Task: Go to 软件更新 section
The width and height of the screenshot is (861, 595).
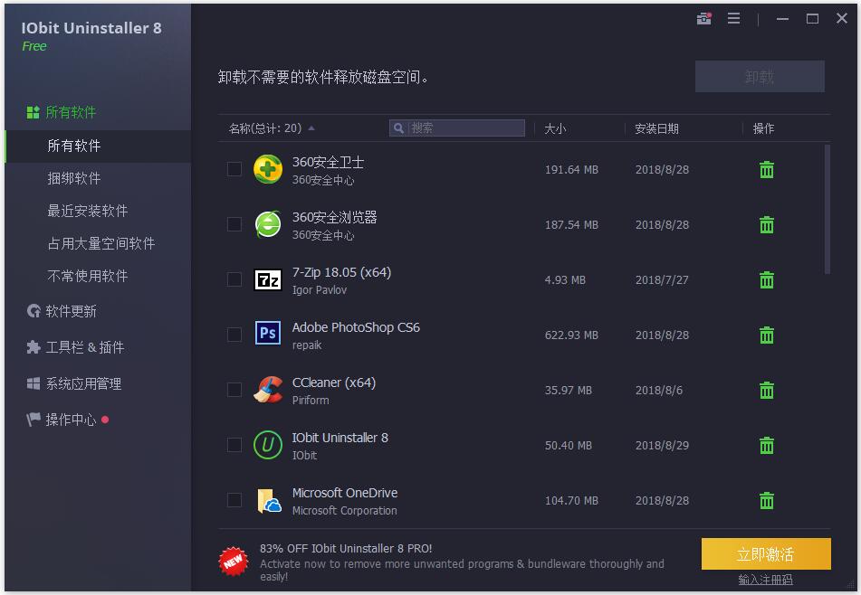Action: [x=62, y=311]
